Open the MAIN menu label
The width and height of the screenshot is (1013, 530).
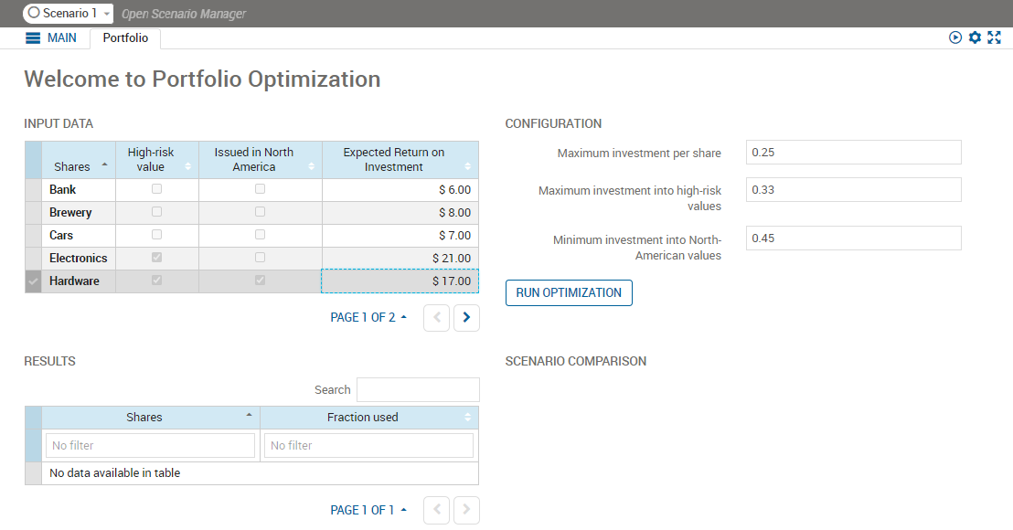[x=62, y=38]
